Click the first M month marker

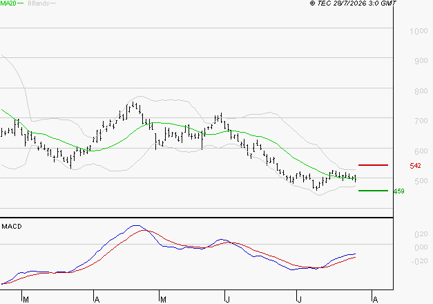click(x=26, y=300)
